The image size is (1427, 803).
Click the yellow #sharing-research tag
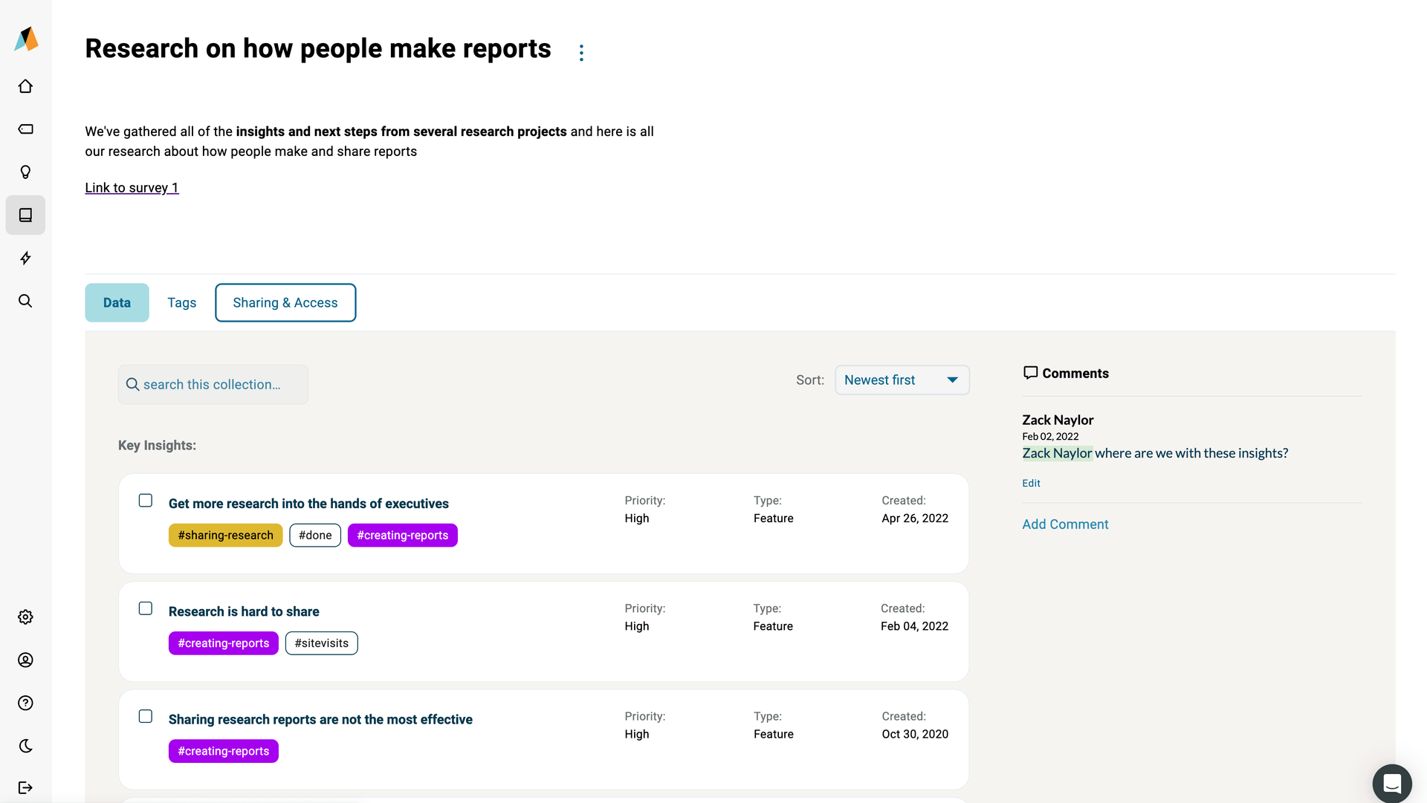tap(225, 536)
